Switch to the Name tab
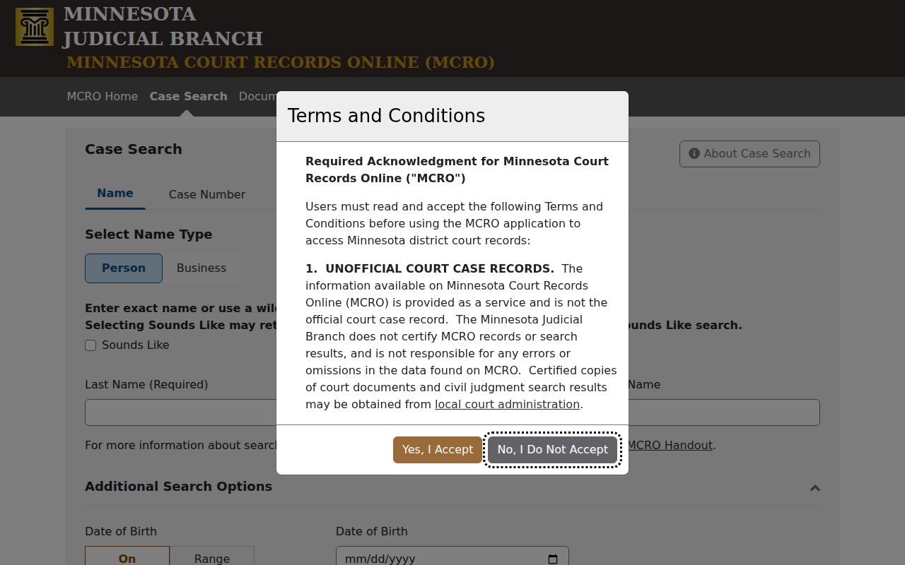905x565 pixels. (115, 194)
